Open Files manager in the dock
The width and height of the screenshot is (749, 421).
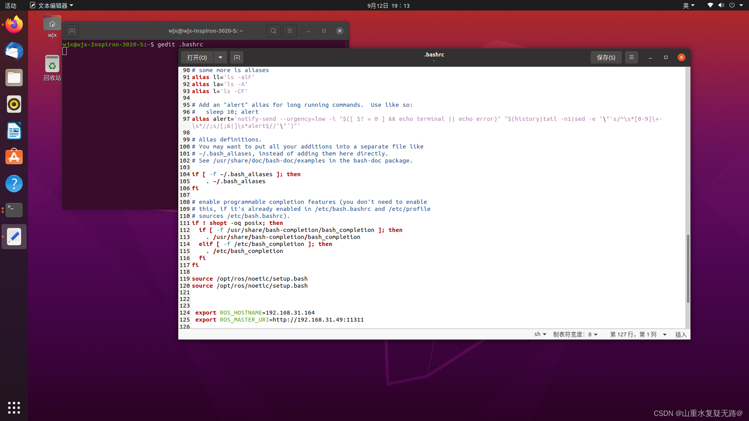14,78
